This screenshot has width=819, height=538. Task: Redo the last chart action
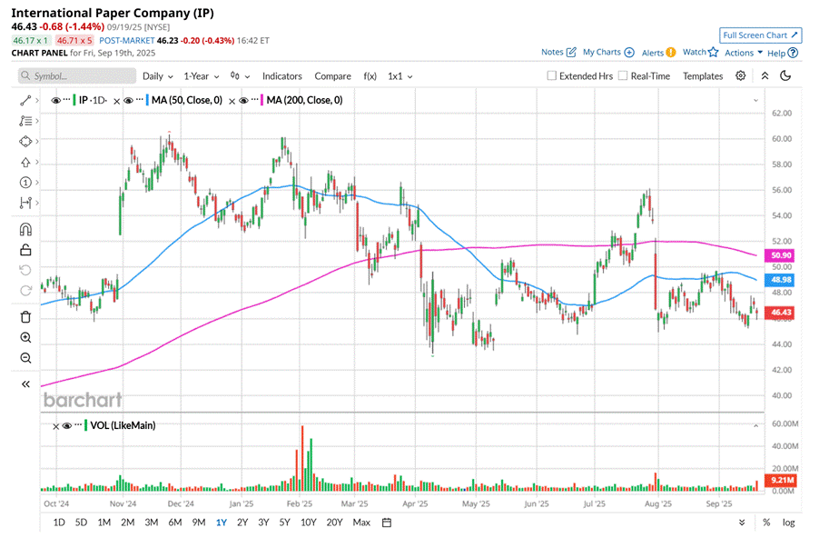click(x=25, y=290)
